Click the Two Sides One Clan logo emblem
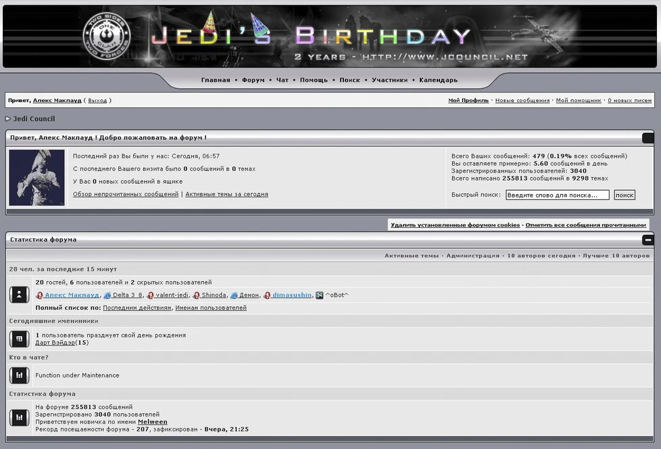661x449 pixels. (x=107, y=35)
